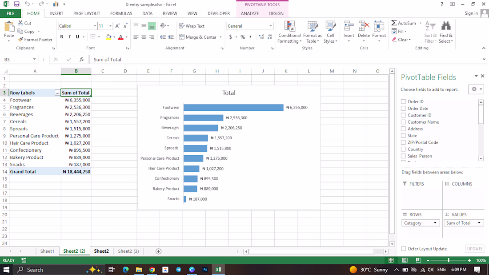Check the Customer Name field checkbox
This screenshot has width=489, height=275.
click(x=403, y=122)
